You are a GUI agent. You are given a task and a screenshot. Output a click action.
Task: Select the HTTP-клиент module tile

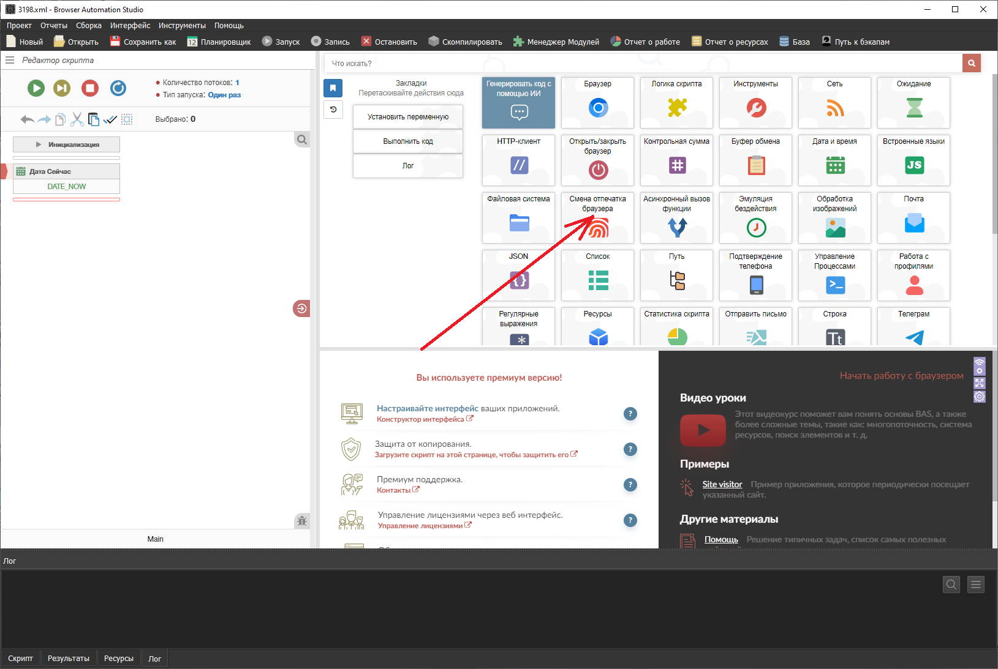(518, 160)
